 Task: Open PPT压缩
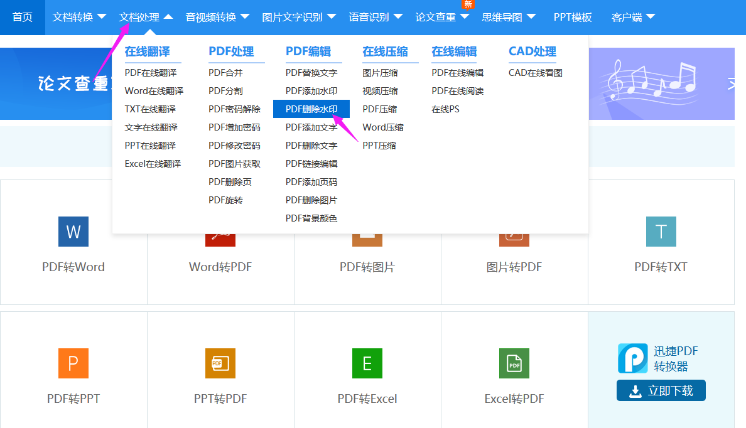379,146
